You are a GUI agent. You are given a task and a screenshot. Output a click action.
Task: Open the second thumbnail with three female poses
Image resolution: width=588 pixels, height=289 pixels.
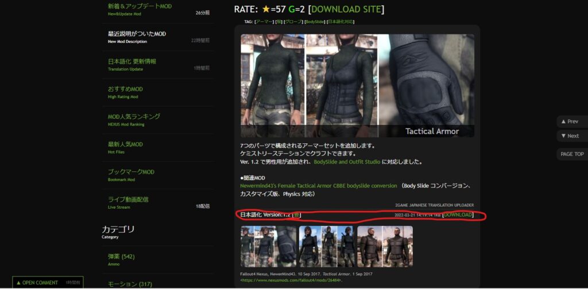pyautogui.click(x=327, y=246)
